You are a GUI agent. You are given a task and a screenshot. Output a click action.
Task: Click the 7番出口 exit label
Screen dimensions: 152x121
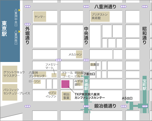(89, 74)
